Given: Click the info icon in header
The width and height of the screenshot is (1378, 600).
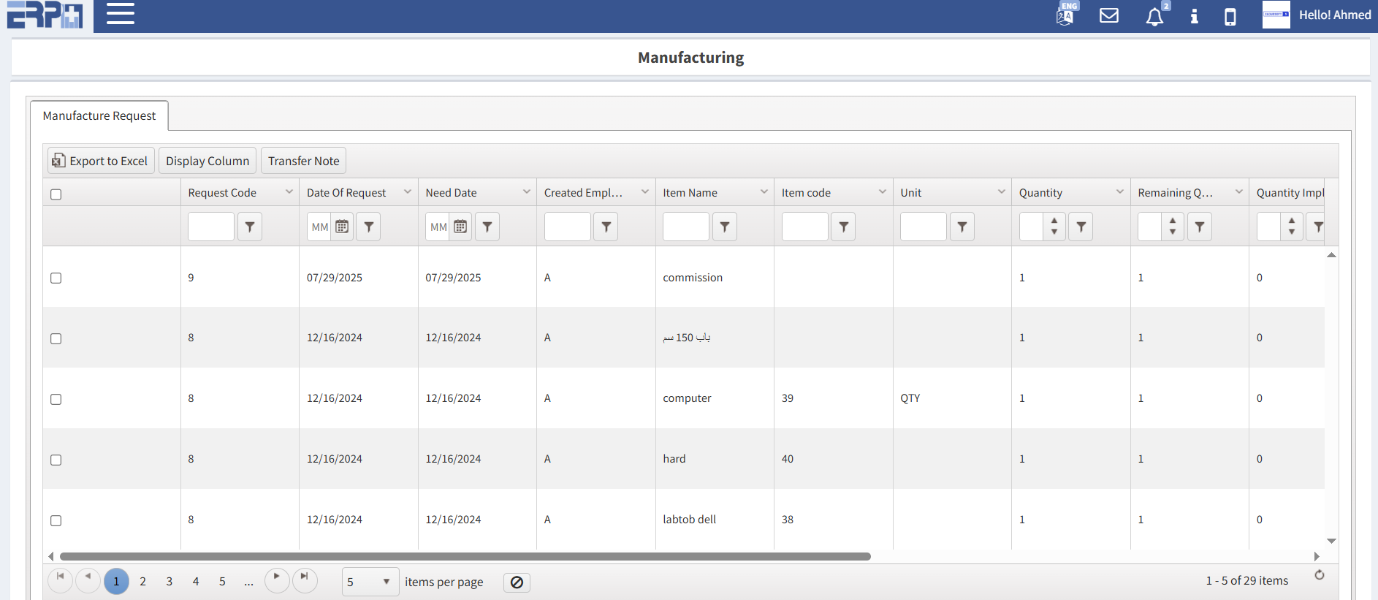Looking at the screenshot, I should pyautogui.click(x=1194, y=16).
